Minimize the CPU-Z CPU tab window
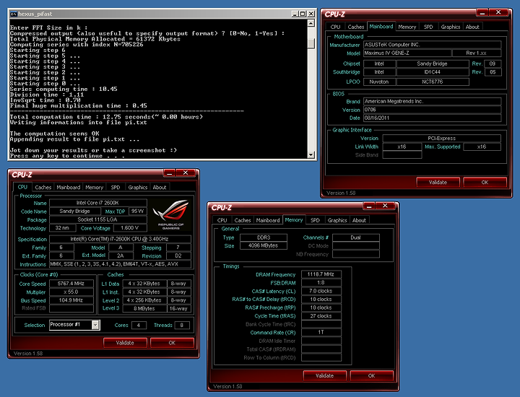The width and height of the screenshot is (520, 397). pos(170,173)
